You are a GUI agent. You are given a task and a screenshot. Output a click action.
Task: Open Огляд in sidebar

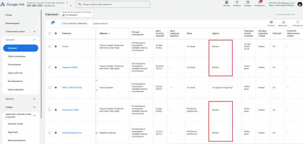pyautogui.click(x=9, y=15)
